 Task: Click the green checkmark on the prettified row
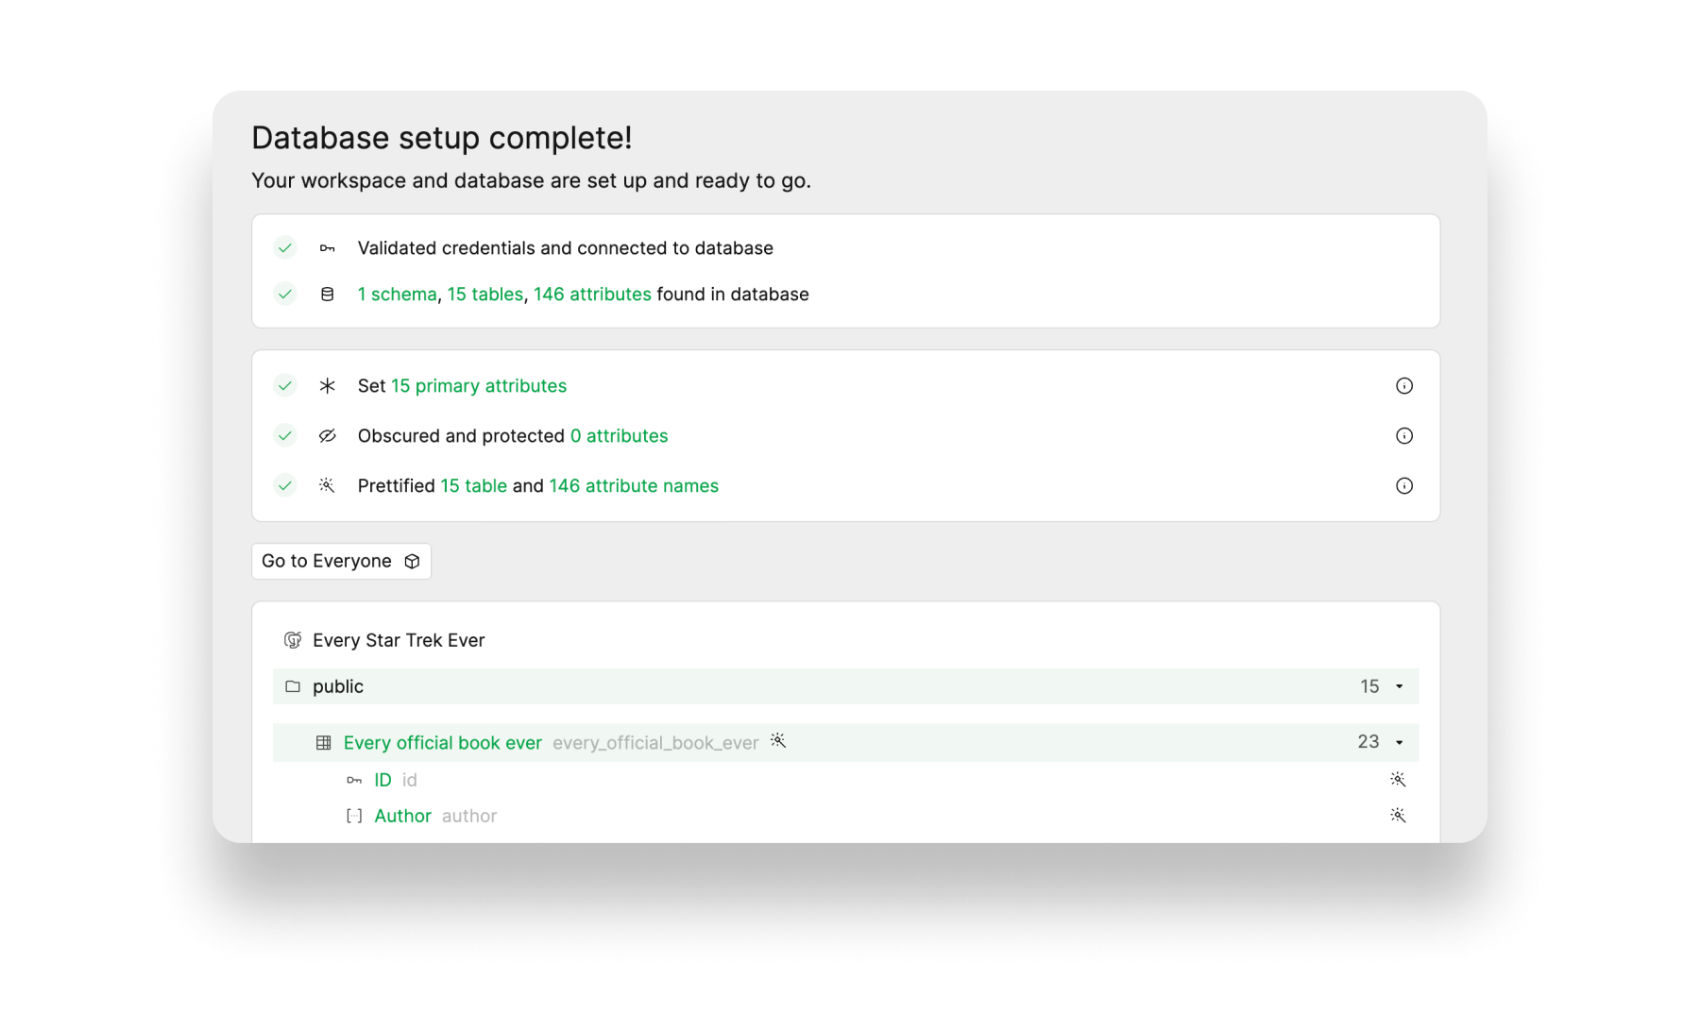pos(284,486)
